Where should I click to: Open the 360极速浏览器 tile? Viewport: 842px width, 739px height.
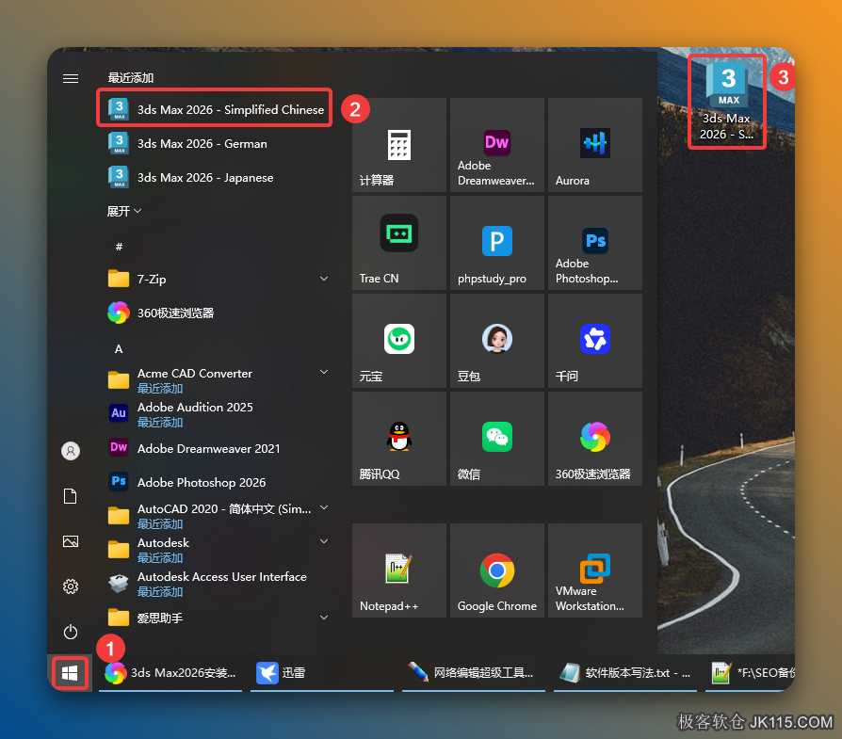(595, 439)
